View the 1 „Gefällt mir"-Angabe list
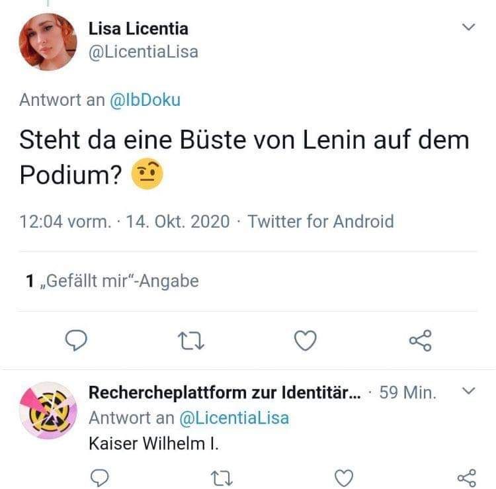 tap(112, 281)
